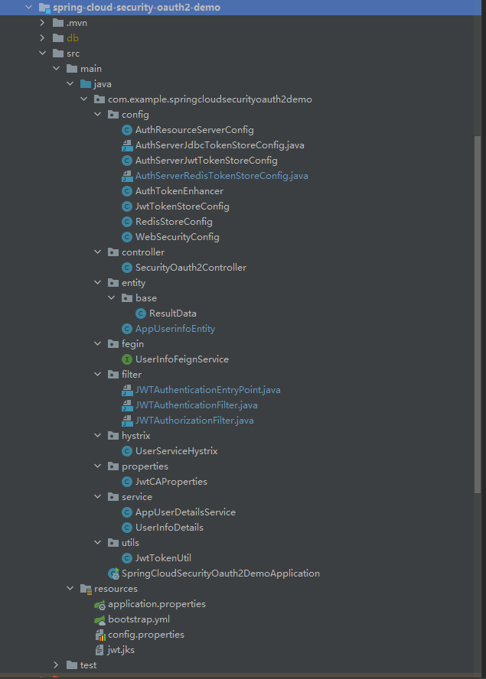Viewport: 486px width, 679px height.
Task: Expand the .mvn folder
Action: pos(43,22)
